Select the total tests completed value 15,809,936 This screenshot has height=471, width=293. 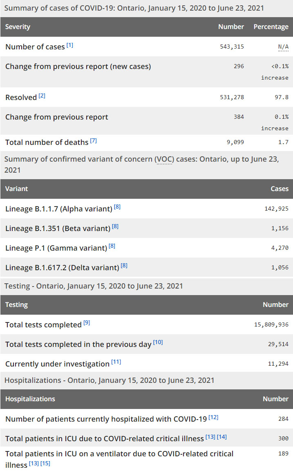tap(271, 325)
